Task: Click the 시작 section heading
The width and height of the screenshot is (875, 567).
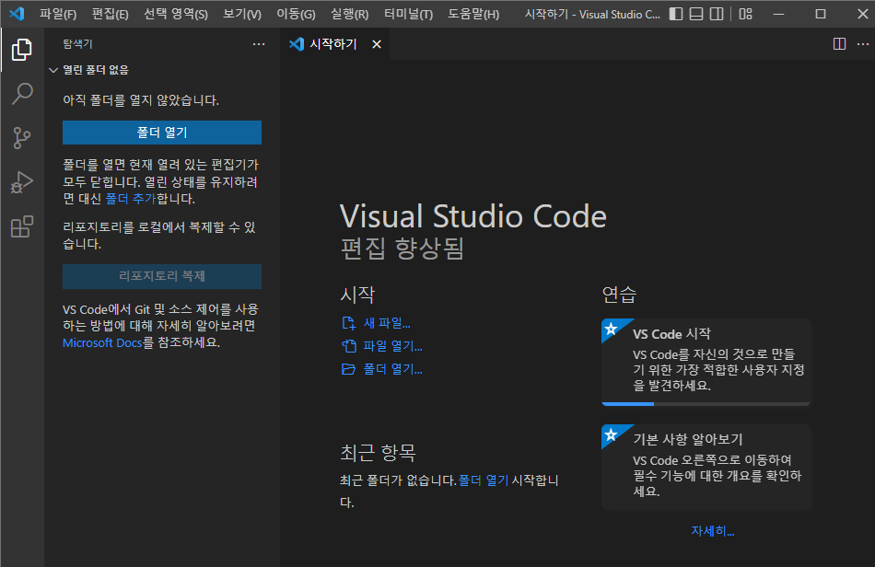Action: tap(357, 295)
